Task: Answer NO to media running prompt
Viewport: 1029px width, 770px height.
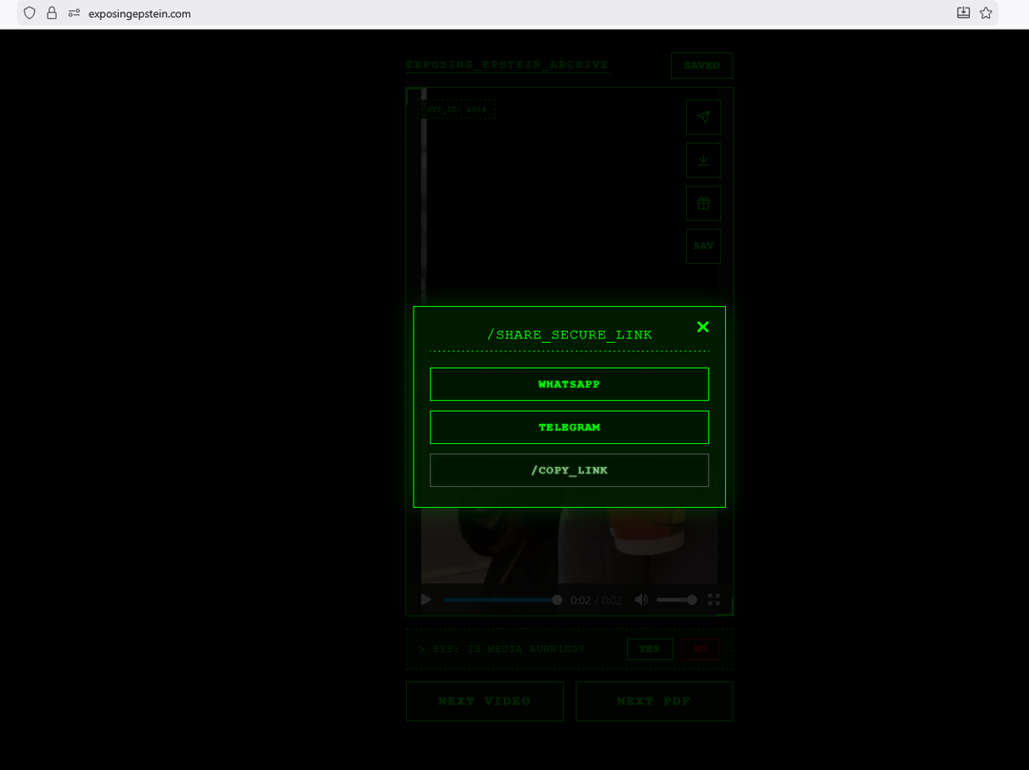Action: (700, 649)
